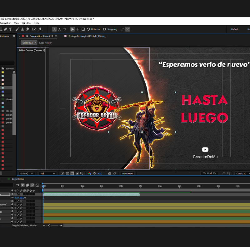Click timeline zoom in mountain icon
The height and width of the screenshot is (247, 250).
click(x=61, y=225)
